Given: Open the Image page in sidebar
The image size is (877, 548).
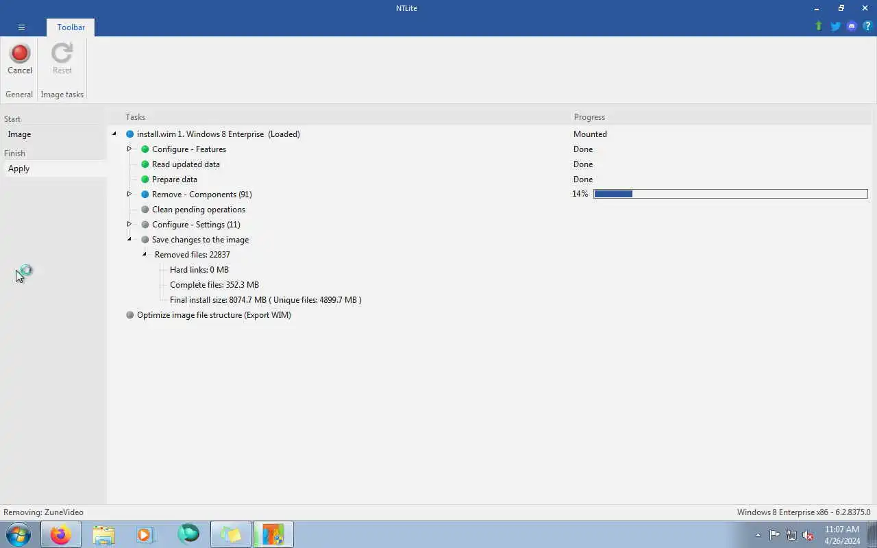Looking at the screenshot, I should click(x=54, y=134).
